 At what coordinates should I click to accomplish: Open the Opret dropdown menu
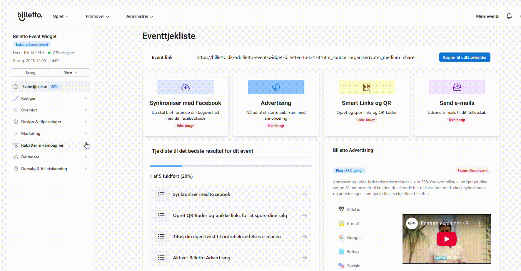click(x=60, y=16)
